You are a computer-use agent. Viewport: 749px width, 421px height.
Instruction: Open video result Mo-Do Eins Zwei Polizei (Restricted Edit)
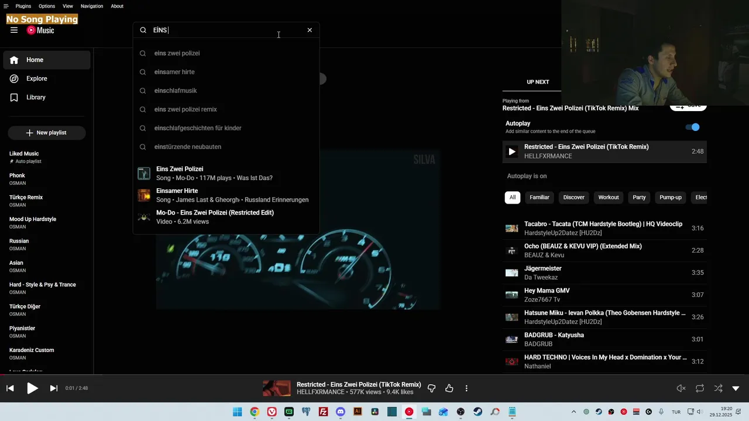pyautogui.click(x=226, y=217)
